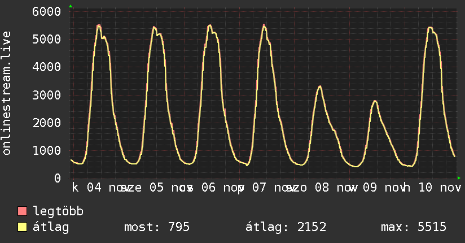Click the green arrow atop the y-axis

coord(71,6)
